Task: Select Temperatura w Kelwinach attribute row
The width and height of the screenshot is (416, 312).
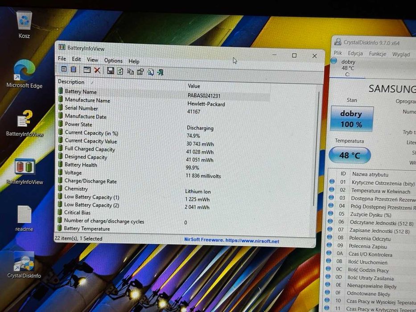Action: (372, 190)
